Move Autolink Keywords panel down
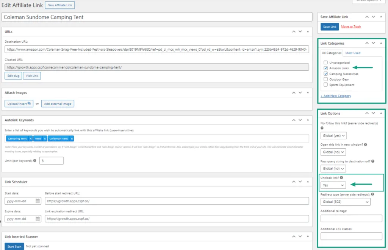388x250 pixels. click(300, 120)
